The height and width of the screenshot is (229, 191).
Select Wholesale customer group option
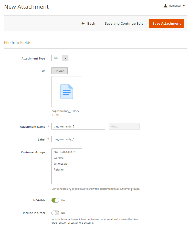[x=60, y=164]
